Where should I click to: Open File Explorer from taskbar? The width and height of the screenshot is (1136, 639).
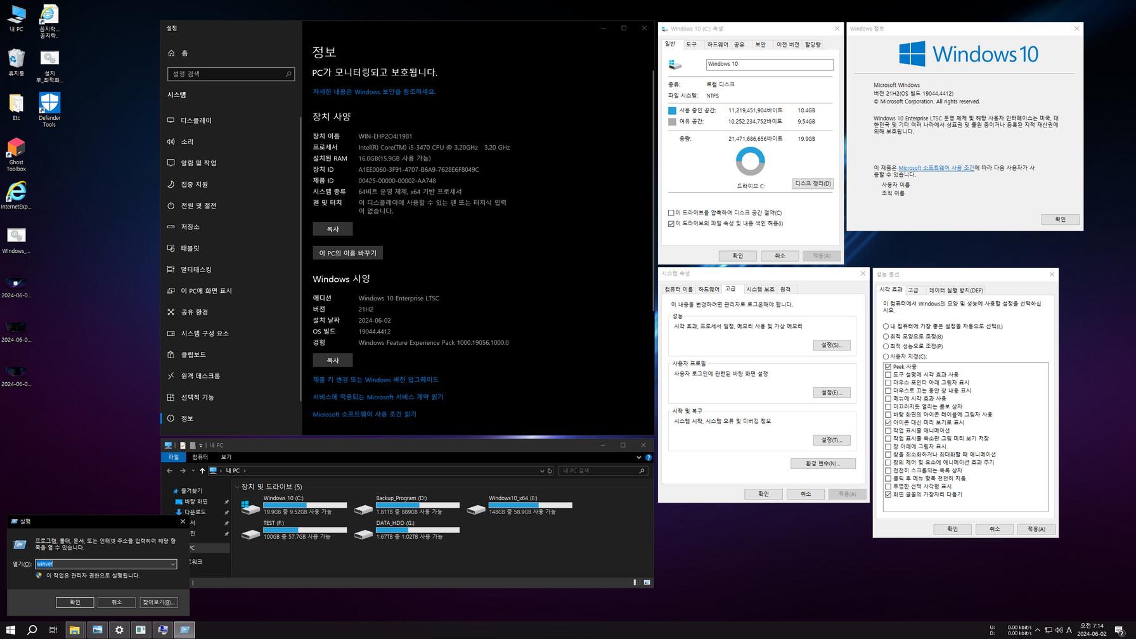(75, 630)
